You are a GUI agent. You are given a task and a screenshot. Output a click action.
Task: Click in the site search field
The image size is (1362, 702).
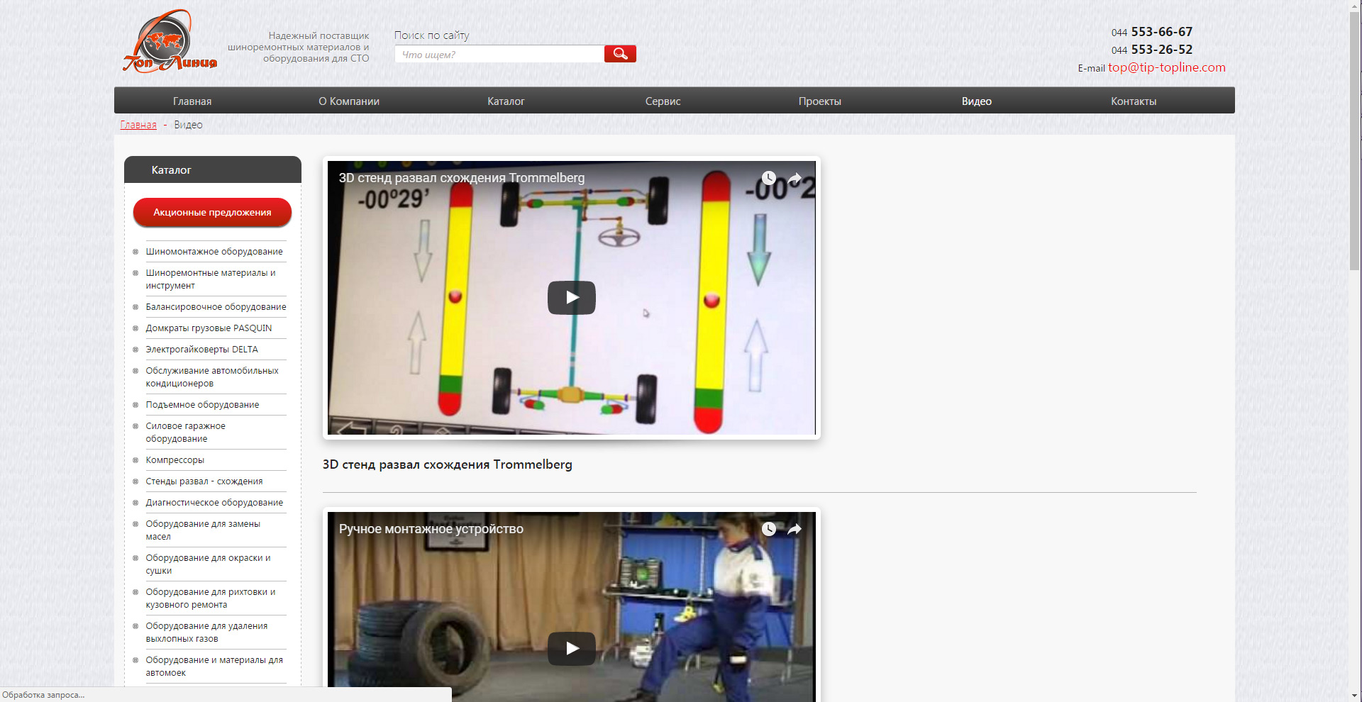click(x=499, y=54)
